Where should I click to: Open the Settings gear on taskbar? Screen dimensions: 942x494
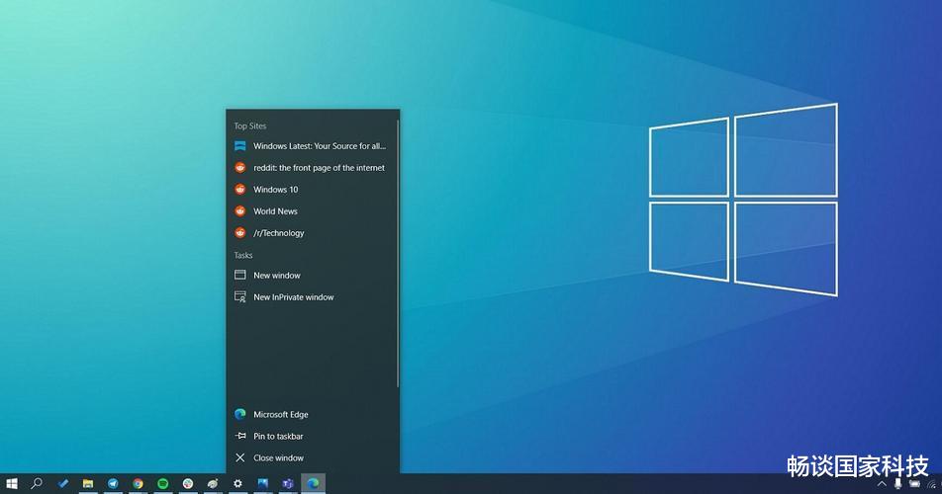pyautogui.click(x=237, y=483)
